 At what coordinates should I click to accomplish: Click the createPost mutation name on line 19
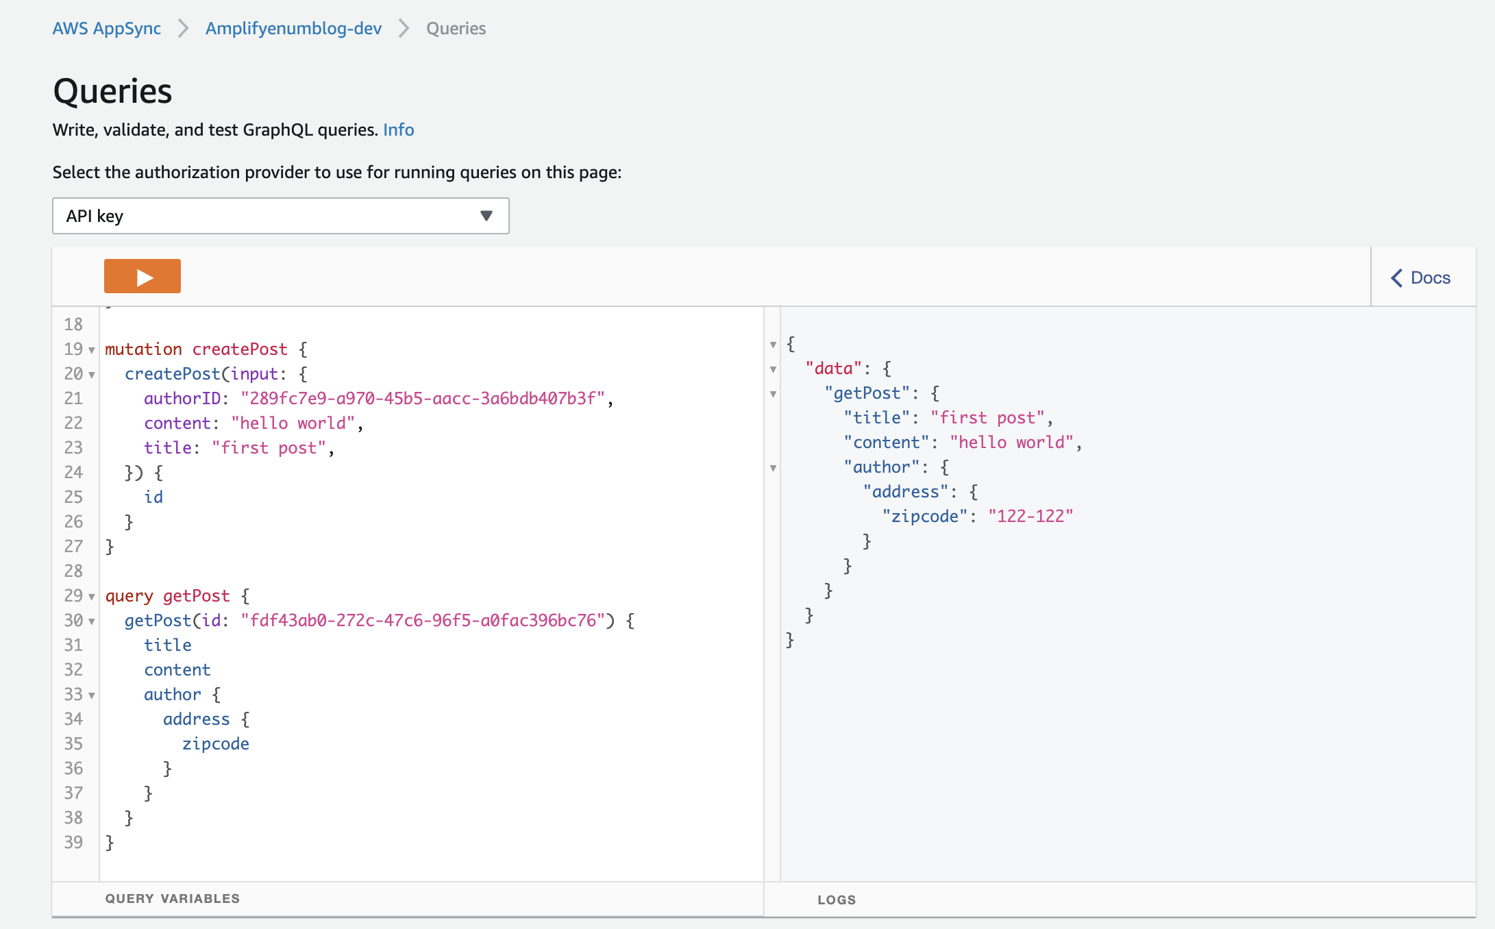coord(240,349)
